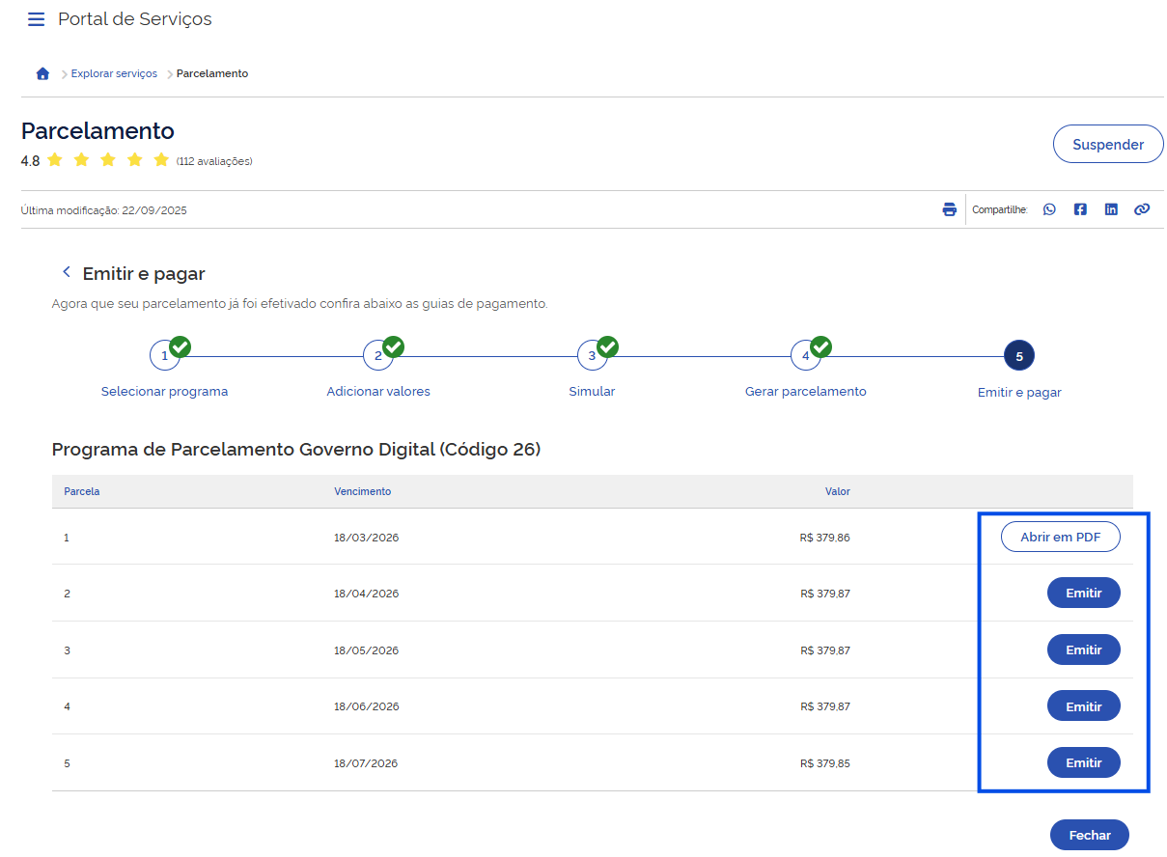
Task: Click the Programa de Parcelamento Governo Digital heading
Action: pyautogui.click(x=296, y=450)
